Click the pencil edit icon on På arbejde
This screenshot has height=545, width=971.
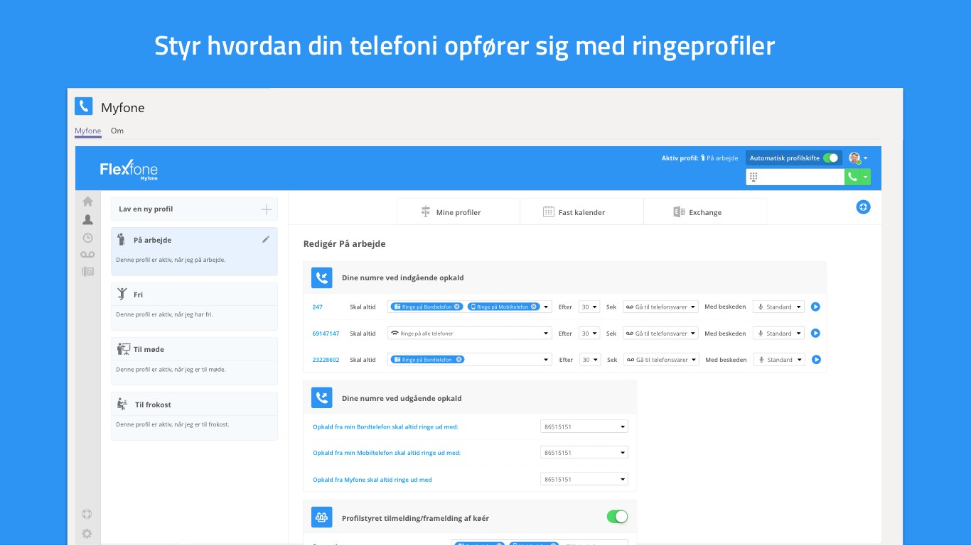266,239
